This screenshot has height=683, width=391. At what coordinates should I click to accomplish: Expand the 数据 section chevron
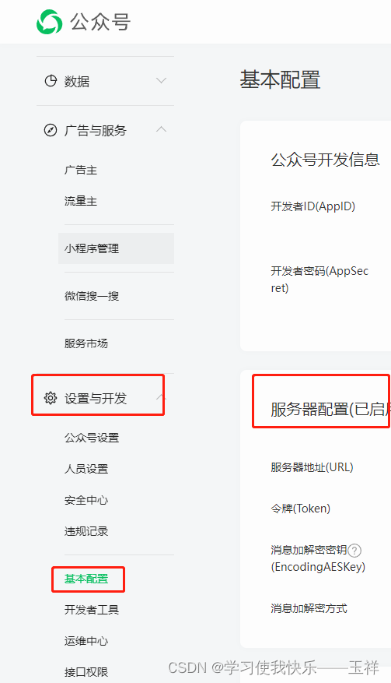coord(162,80)
